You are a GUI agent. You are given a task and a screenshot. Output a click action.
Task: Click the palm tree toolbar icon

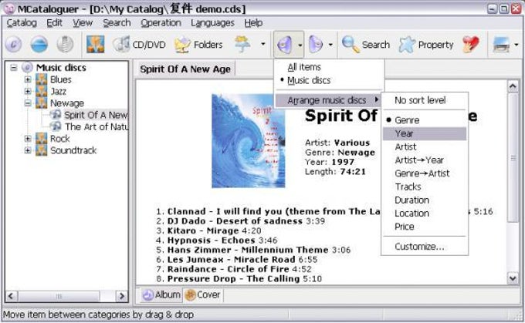click(x=242, y=44)
